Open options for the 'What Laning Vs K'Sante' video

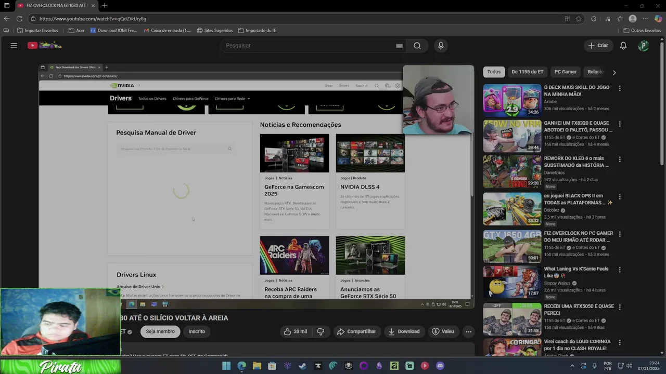[620, 270]
